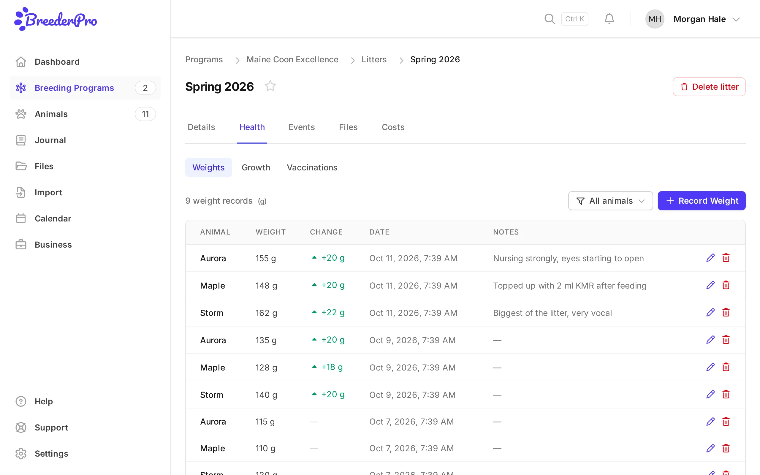Viewport: 760px width, 475px height.
Task: Open the Files tab of the litter
Action: (x=348, y=127)
